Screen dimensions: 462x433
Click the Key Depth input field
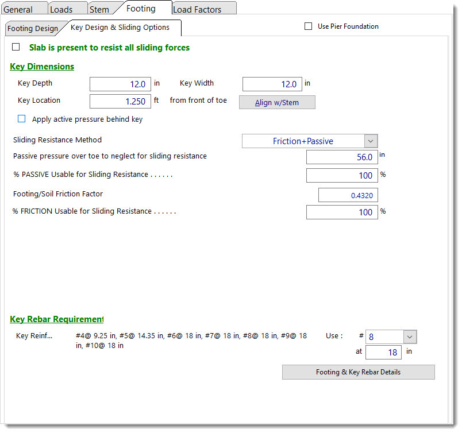click(x=120, y=84)
